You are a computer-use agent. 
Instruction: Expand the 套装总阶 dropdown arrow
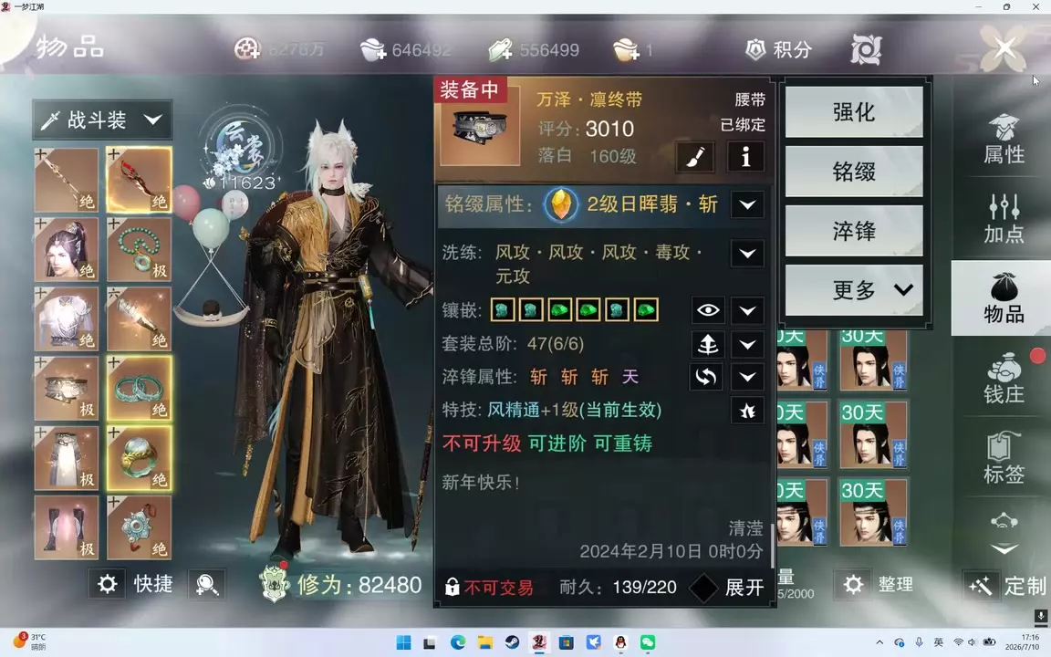pos(747,345)
